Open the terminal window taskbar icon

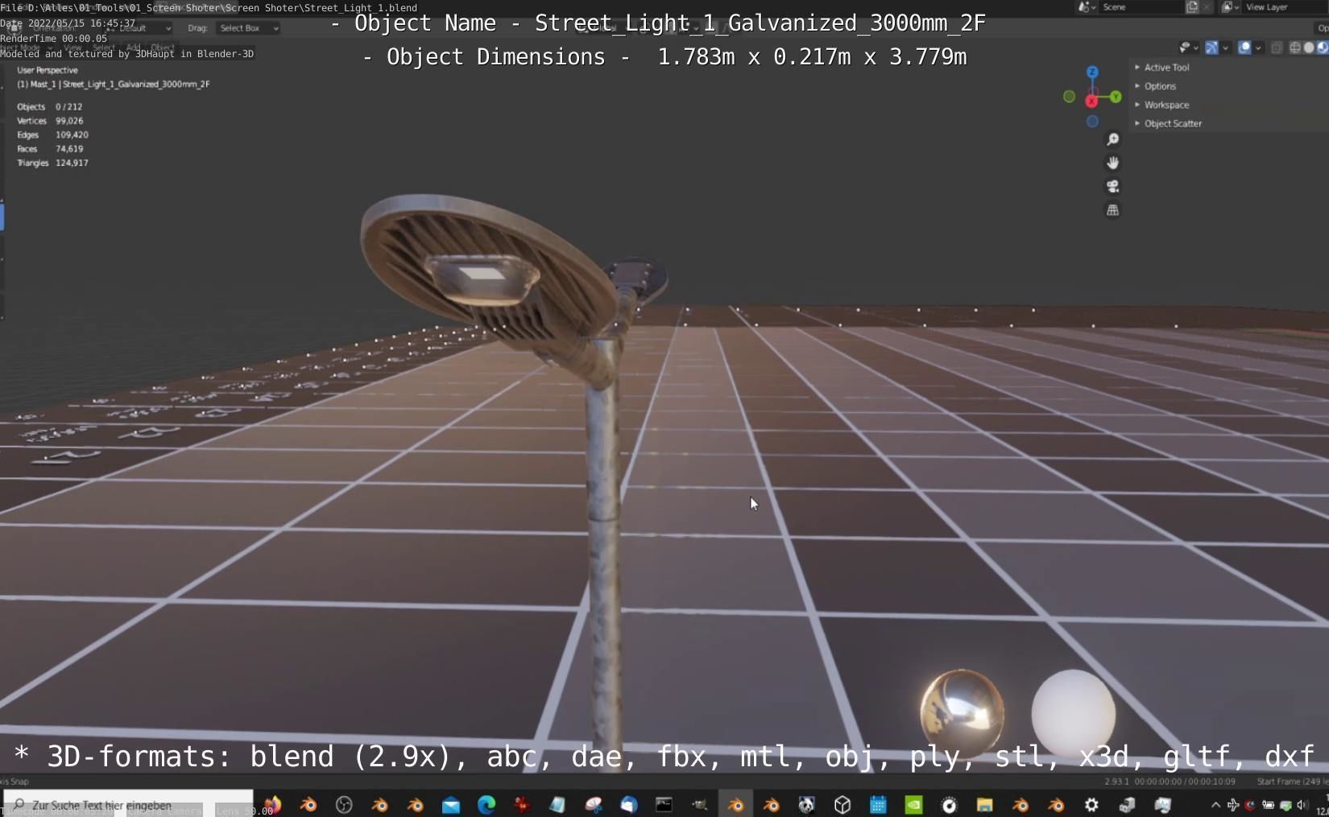pyautogui.click(x=664, y=804)
